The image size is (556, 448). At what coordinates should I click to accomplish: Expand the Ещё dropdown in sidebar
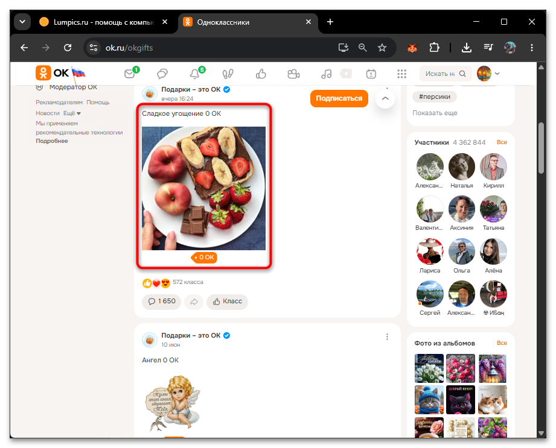click(72, 113)
